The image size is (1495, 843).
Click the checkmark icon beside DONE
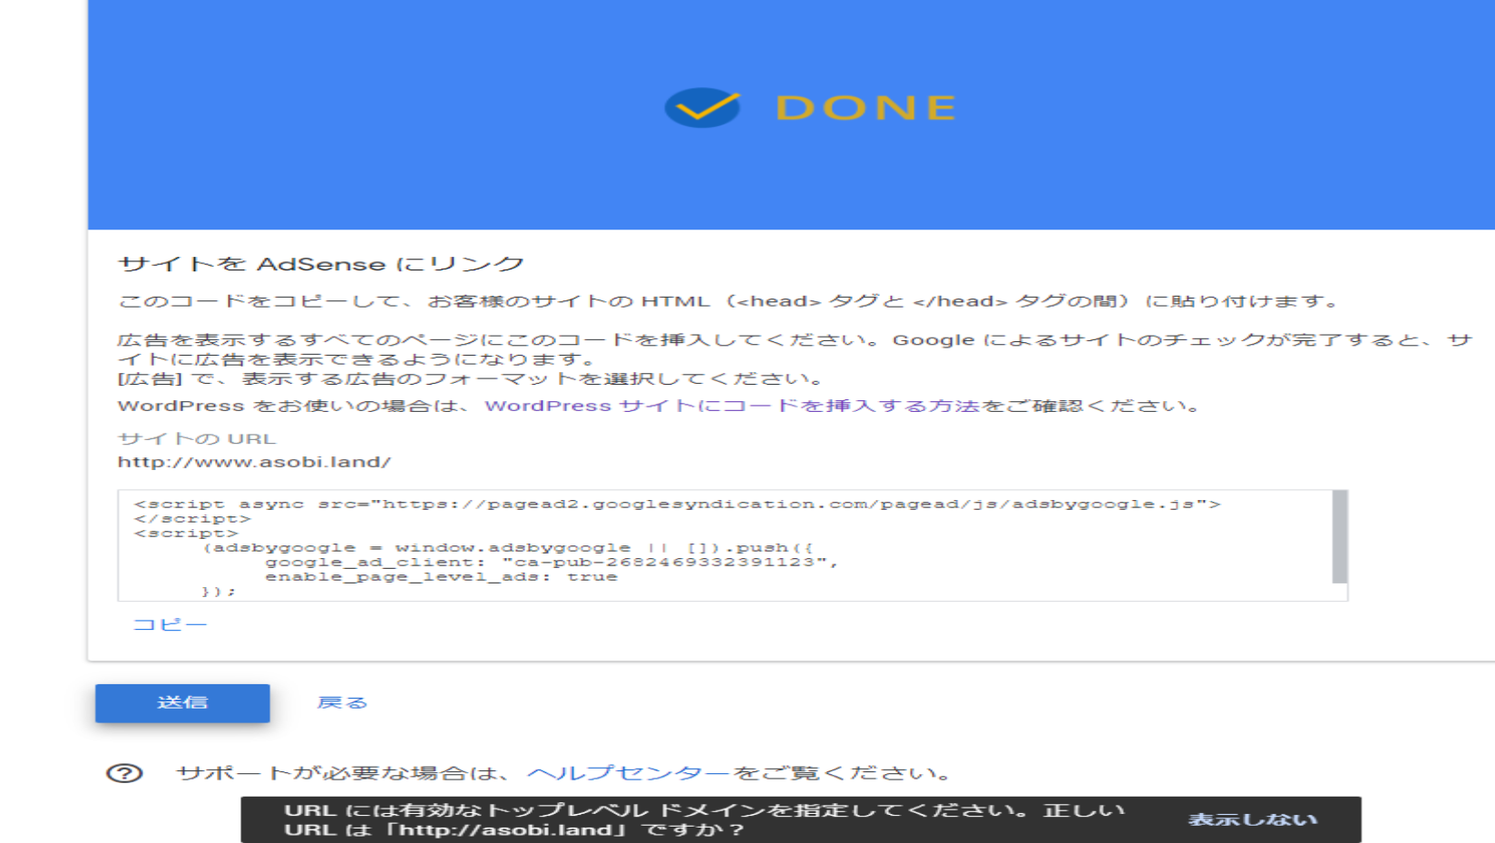[703, 107]
